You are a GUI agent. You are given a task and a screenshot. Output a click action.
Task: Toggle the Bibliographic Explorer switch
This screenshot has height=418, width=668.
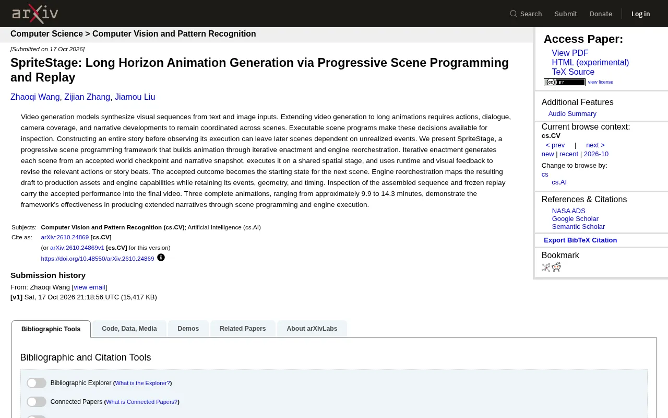point(37,383)
